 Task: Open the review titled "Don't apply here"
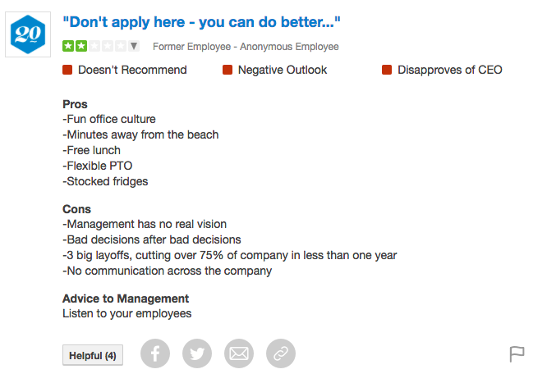201,22
